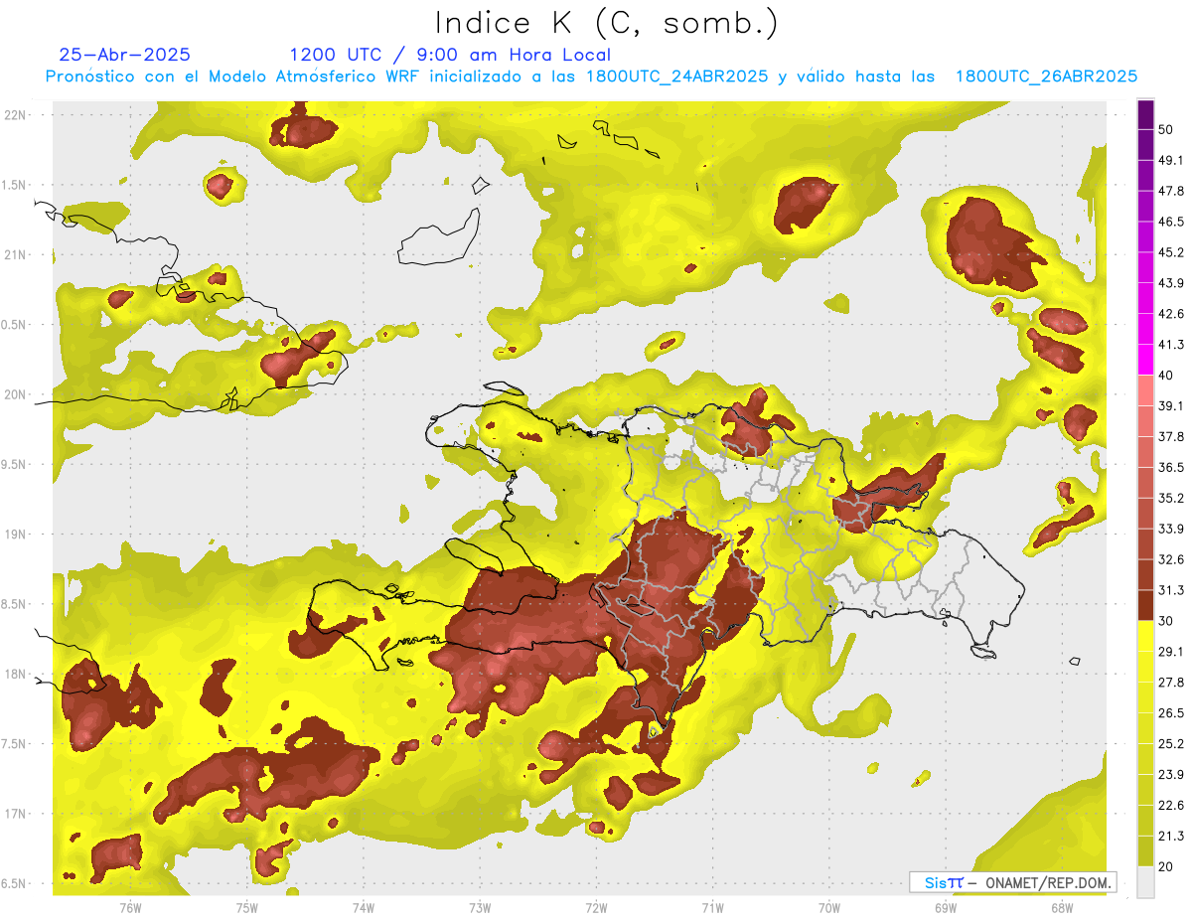Click the "68W" longitude label
This screenshot has height=921, width=1192.
[1061, 908]
